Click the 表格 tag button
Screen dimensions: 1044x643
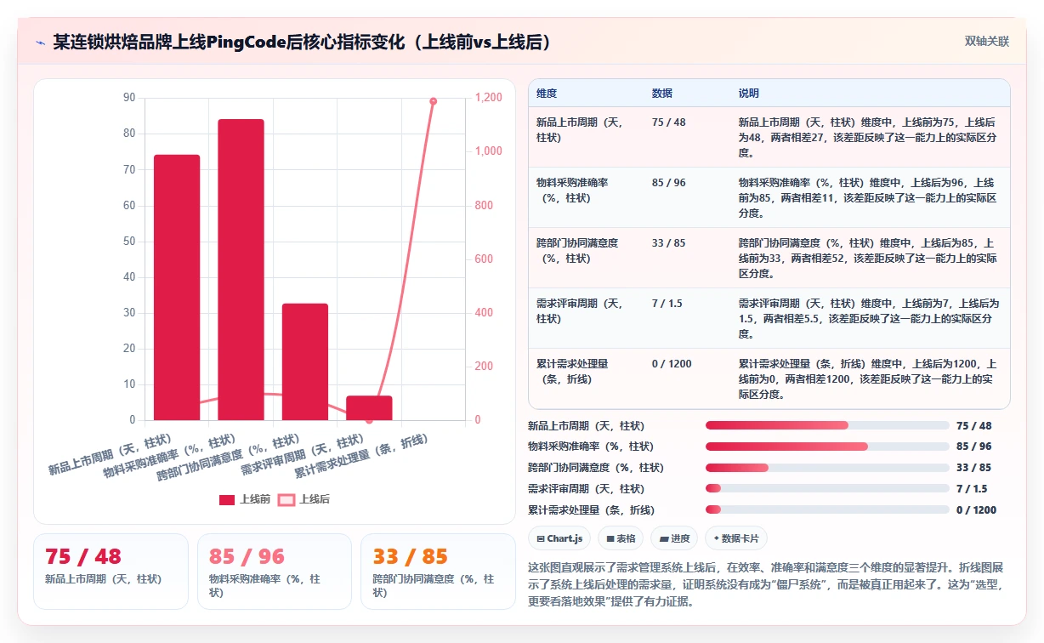click(x=620, y=538)
